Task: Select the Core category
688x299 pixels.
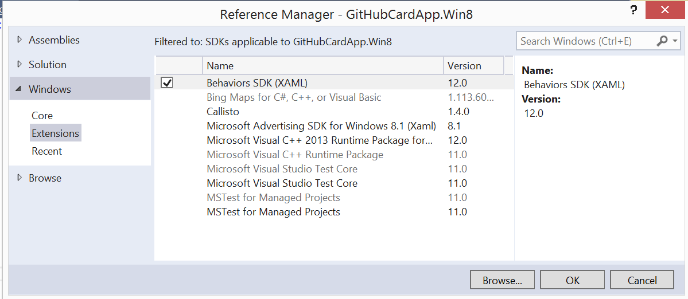Action: (x=42, y=116)
